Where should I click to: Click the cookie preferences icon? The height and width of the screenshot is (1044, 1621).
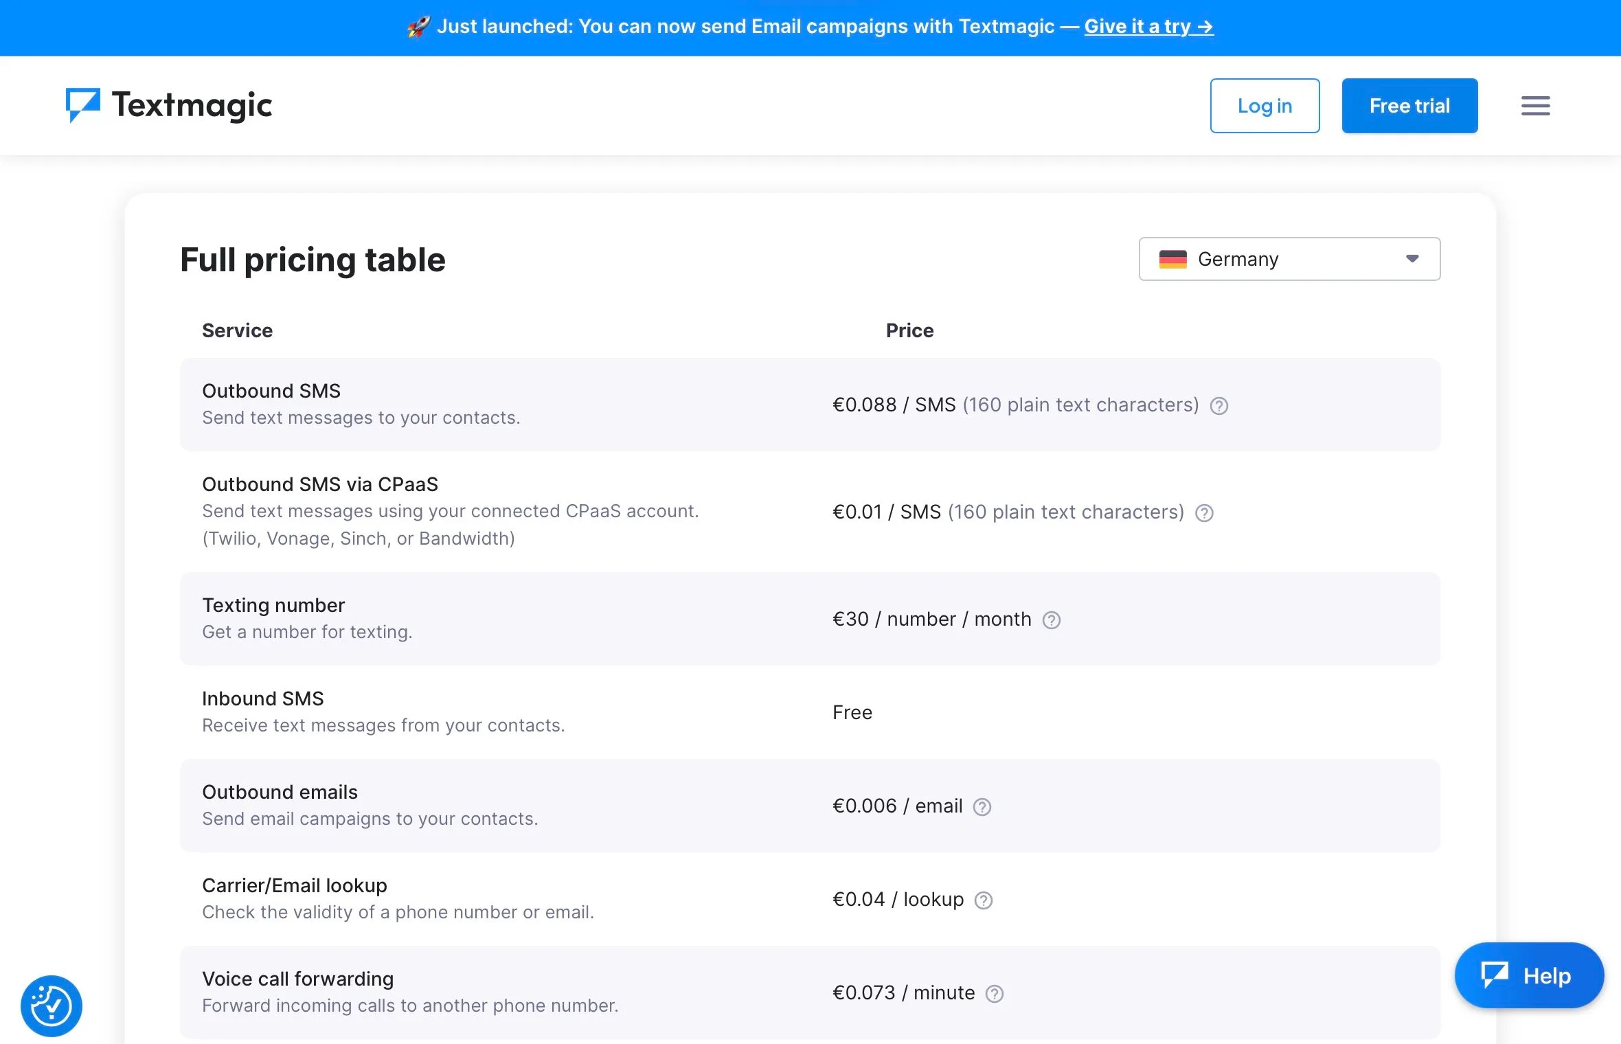[52, 1006]
